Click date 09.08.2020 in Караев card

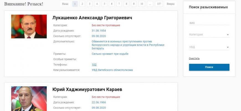(x=99, y=108)
